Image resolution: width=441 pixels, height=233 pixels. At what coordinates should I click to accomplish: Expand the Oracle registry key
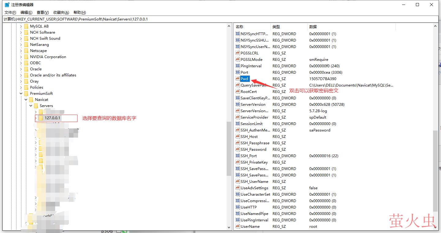point(21,69)
